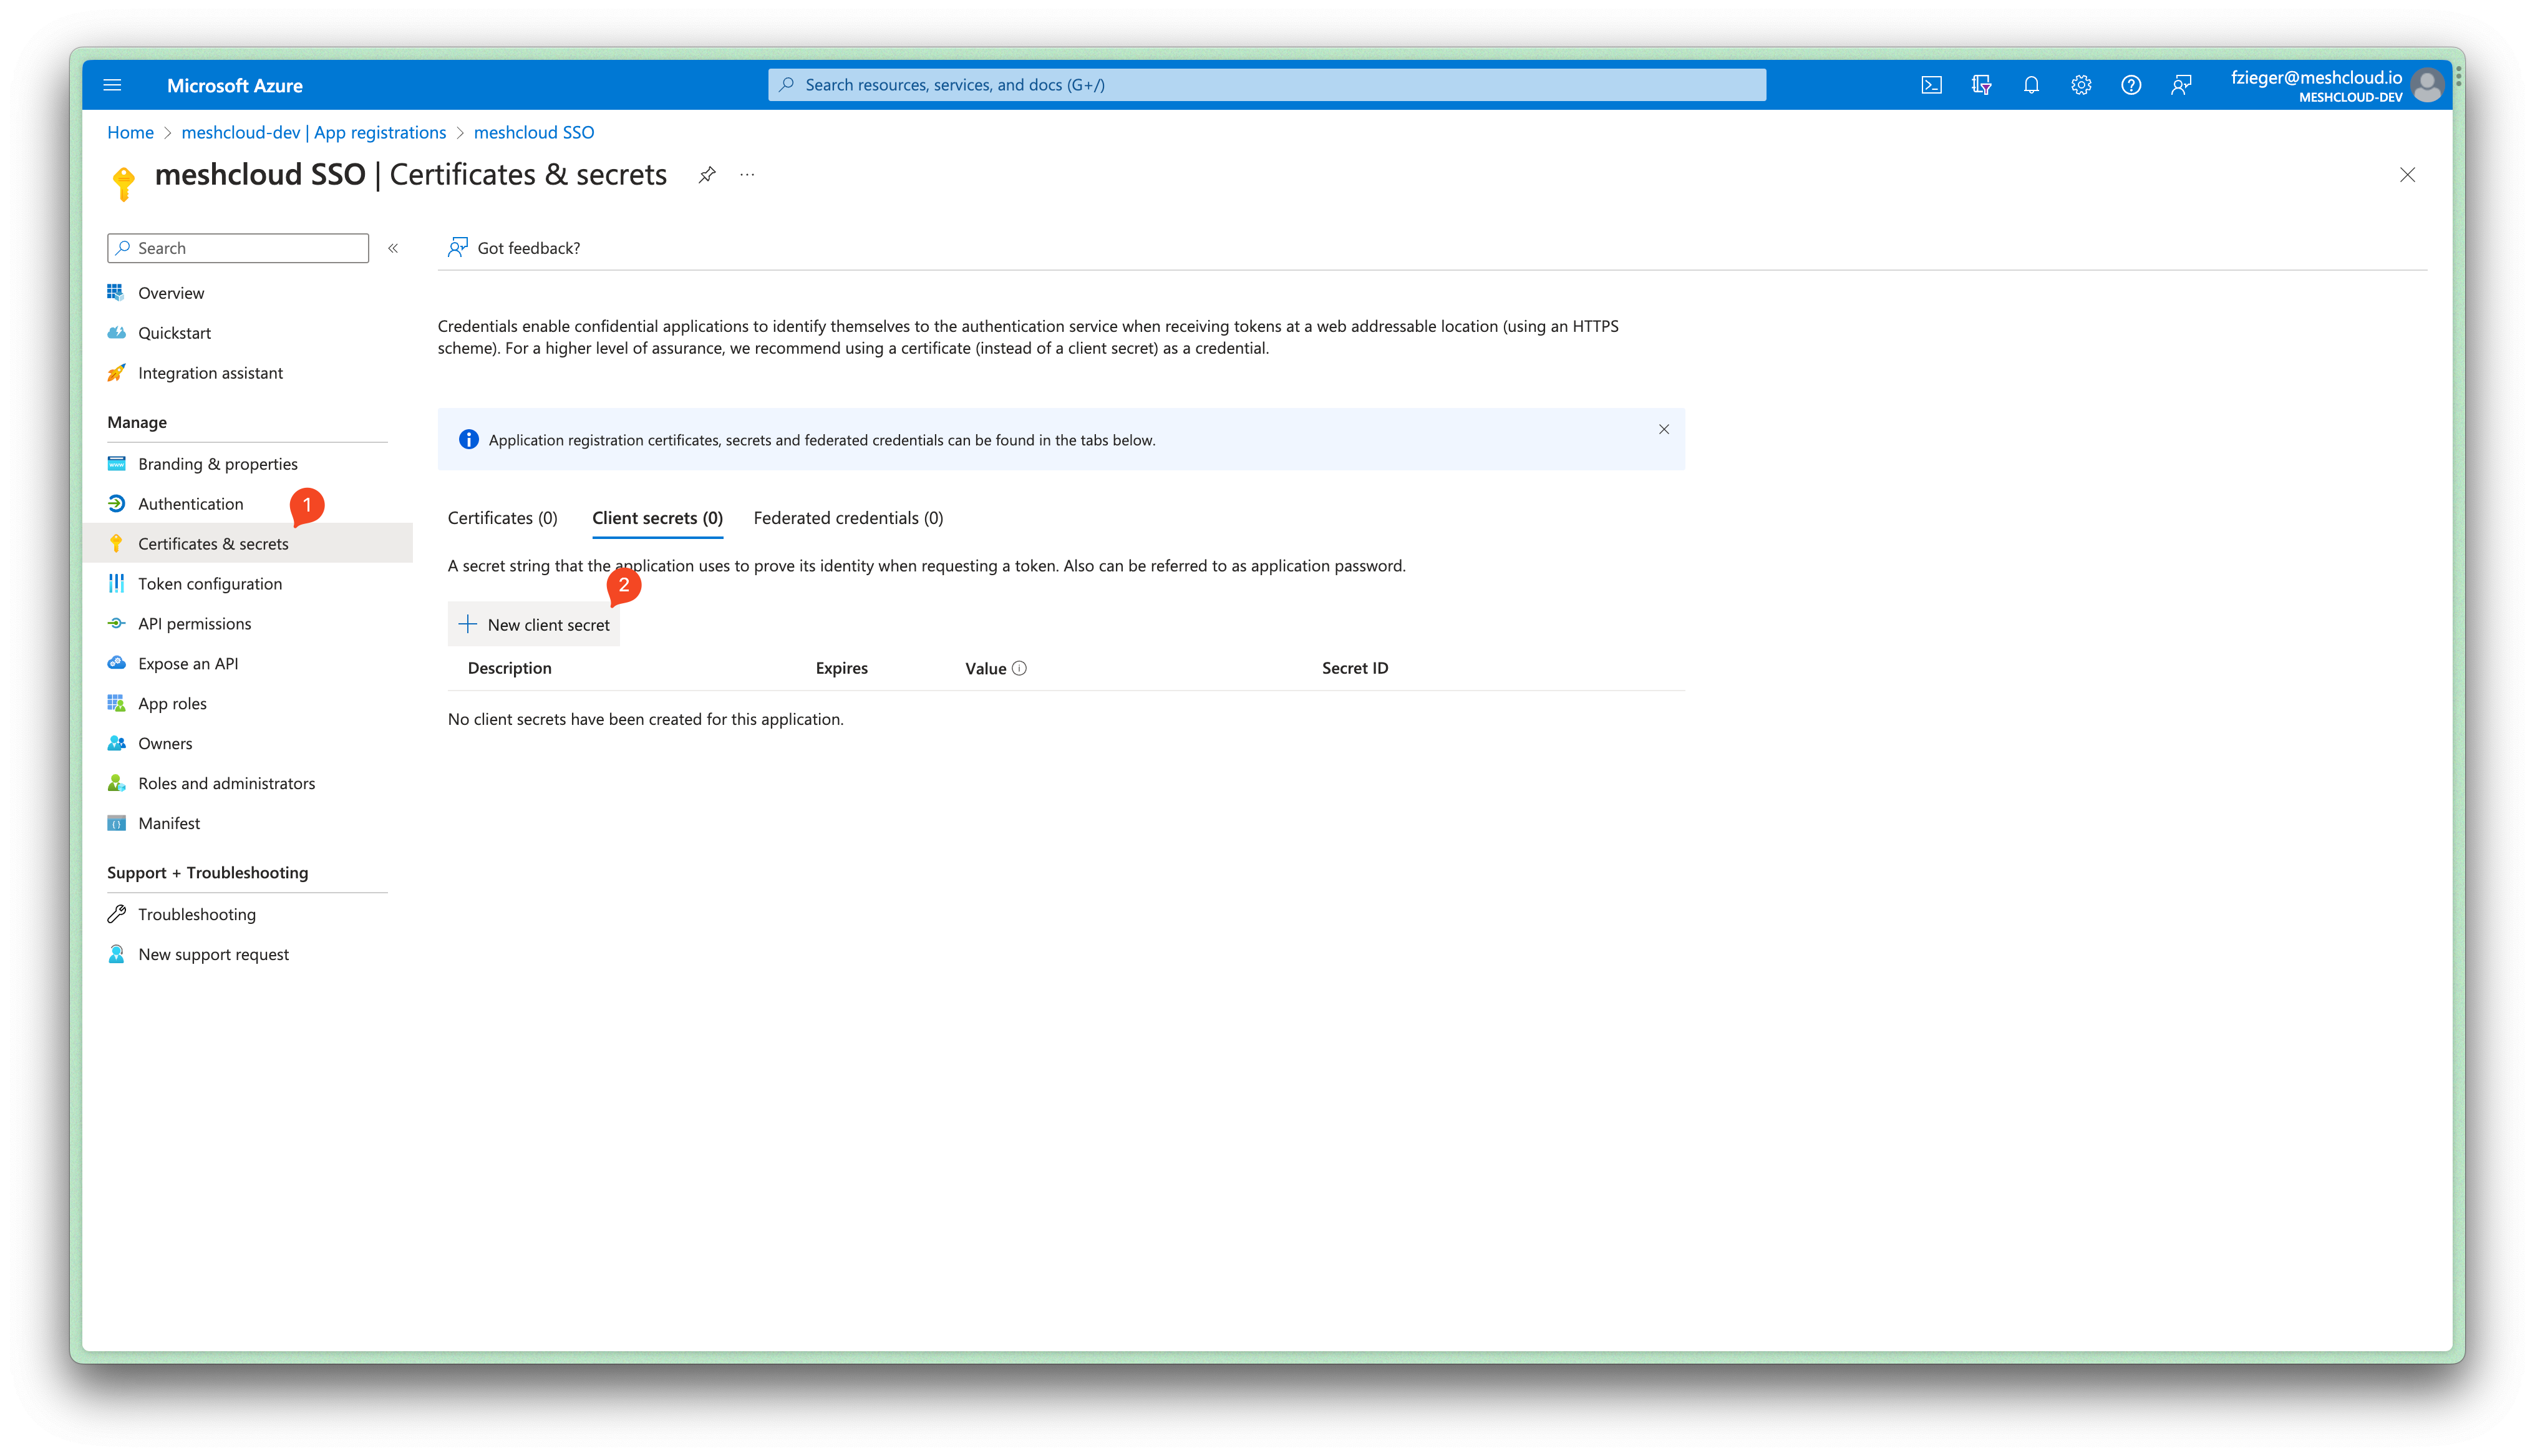Open the help question mark icon
The width and height of the screenshot is (2535, 1456).
click(x=2131, y=85)
